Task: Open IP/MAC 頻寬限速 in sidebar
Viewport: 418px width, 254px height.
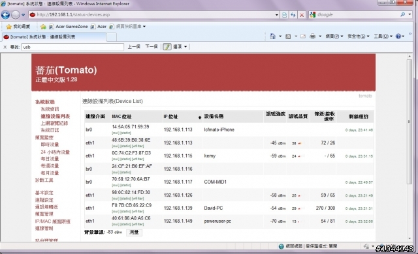Action: coord(53,221)
